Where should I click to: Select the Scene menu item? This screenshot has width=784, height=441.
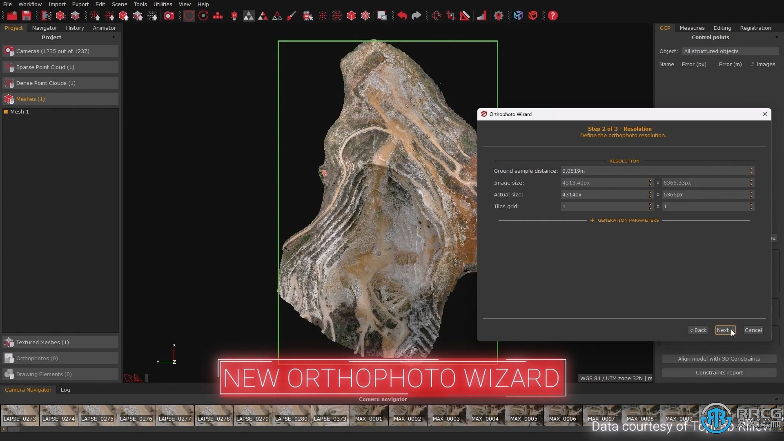point(119,4)
